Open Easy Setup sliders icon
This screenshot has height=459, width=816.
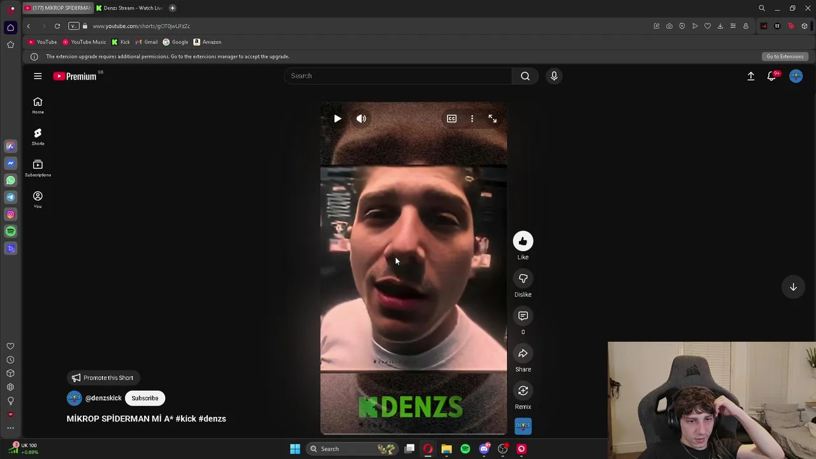[733, 26]
